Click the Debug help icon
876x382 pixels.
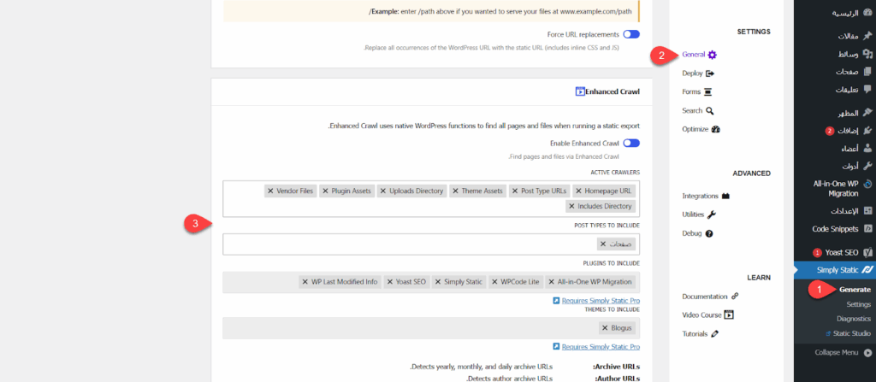[x=709, y=233]
